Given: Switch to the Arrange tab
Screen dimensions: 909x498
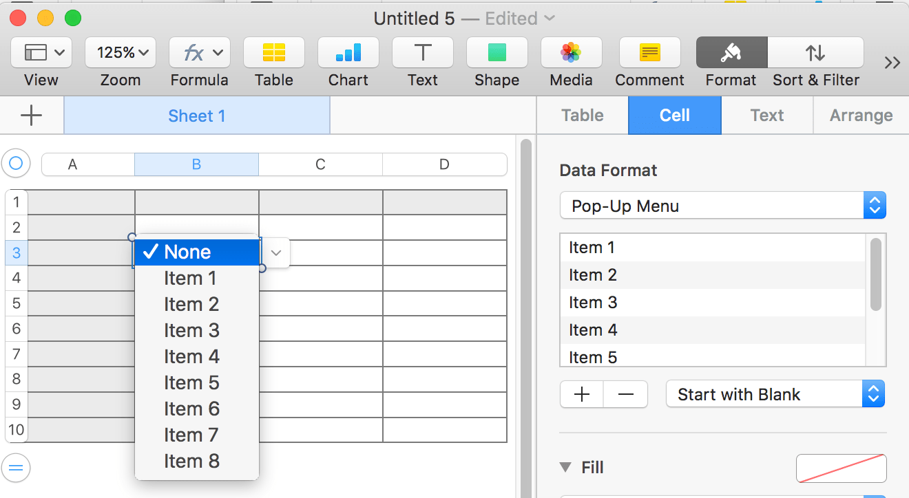Looking at the screenshot, I should point(861,115).
